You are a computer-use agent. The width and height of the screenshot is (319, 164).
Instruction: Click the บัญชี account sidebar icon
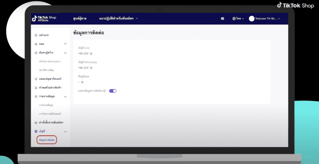coord(36,131)
